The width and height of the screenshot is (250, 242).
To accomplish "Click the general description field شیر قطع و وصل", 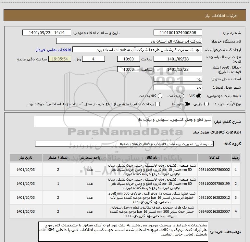I will pos(123,121).
